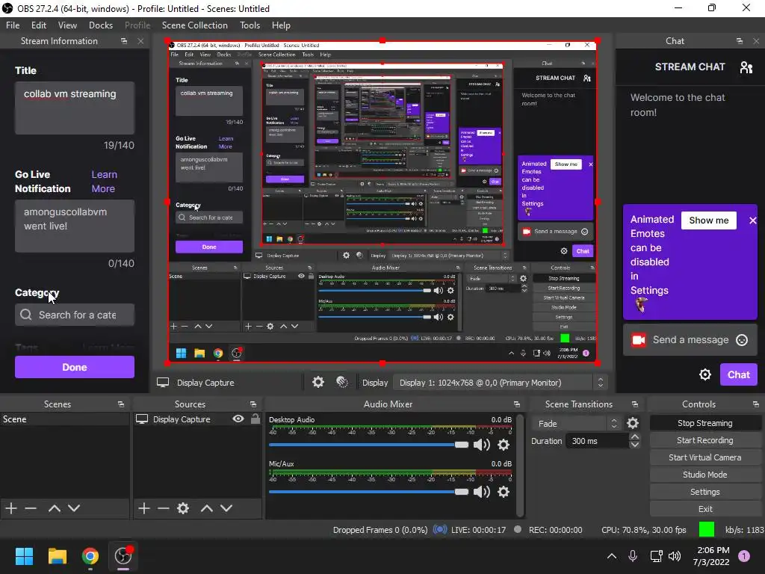The image size is (765, 574).
Task: Undock the Stream Information panel
Action: click(x=124, y=41)
